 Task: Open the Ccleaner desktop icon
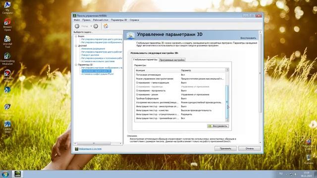7,127
